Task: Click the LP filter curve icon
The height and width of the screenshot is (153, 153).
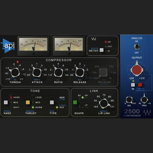Action: click(86, 107)
